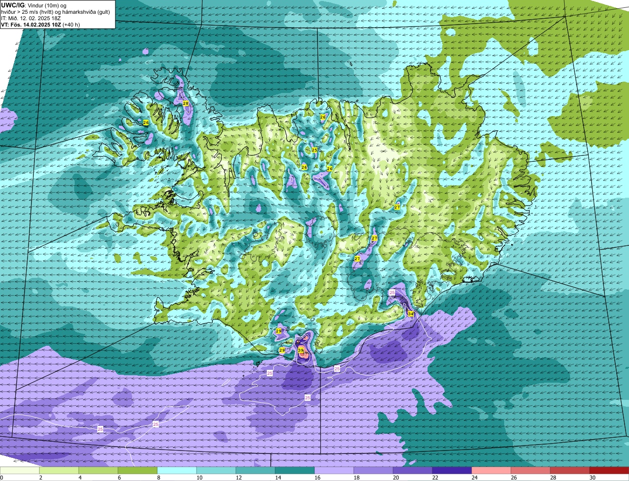Click the 'UWC/IG: Vindur (10m) og' title text
629x481 pixels.
coord(34,5)
